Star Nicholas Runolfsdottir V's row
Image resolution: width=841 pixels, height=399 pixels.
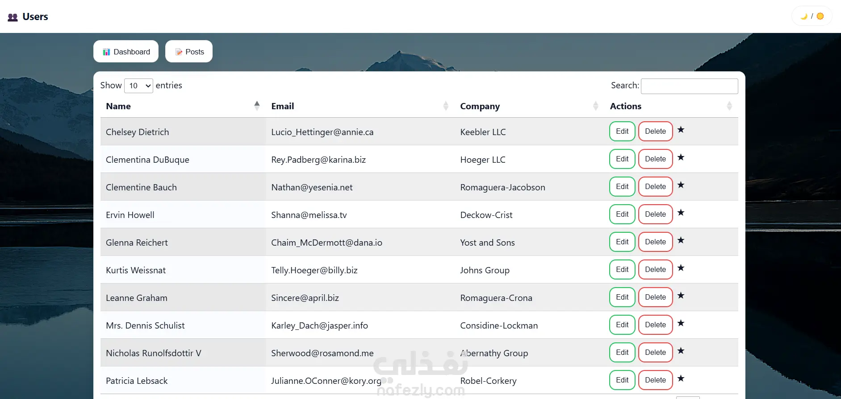pos(681,351)
